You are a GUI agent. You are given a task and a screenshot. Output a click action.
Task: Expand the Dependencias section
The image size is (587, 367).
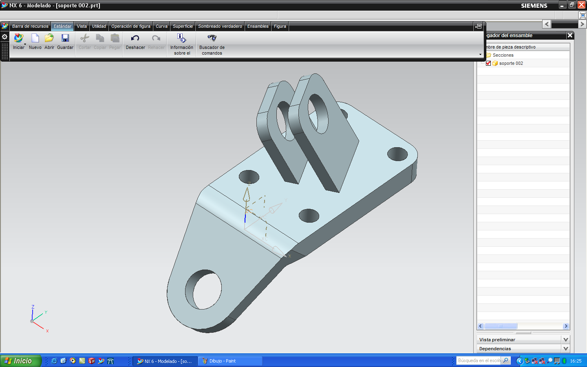(x=565, y=349)
